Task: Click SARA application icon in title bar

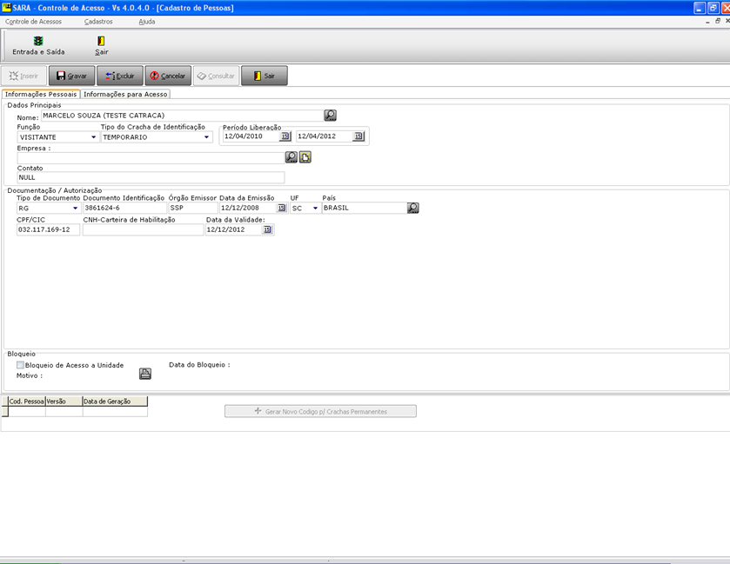Action: (6, 8)
